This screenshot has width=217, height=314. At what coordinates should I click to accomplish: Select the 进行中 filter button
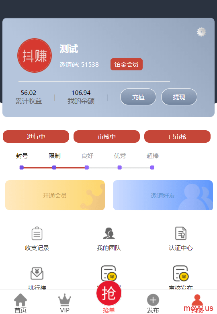(36, 137)
